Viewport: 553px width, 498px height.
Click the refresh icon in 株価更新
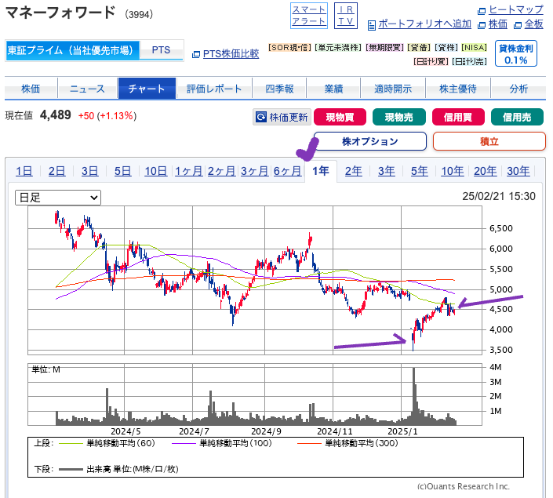(x=261, y=117)
